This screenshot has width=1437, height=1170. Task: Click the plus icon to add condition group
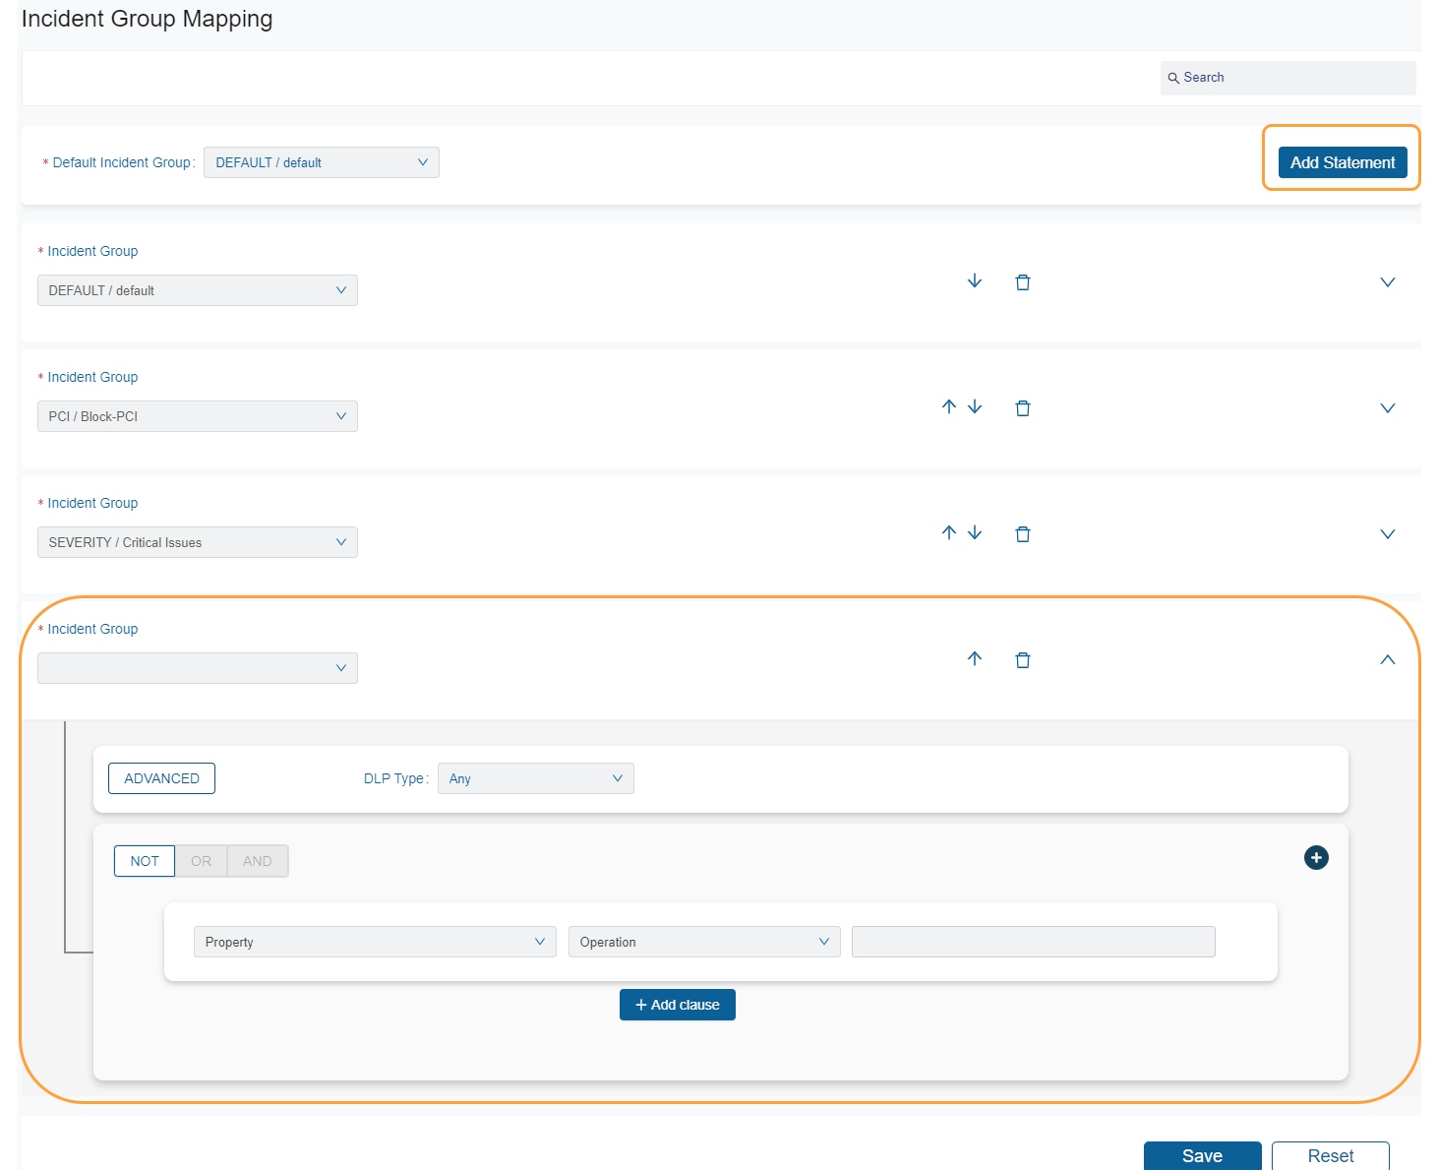coord(1316,857)
